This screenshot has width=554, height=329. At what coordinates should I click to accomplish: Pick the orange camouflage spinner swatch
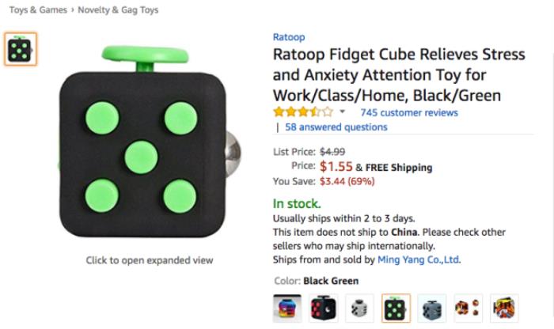[x=469, y=308]
